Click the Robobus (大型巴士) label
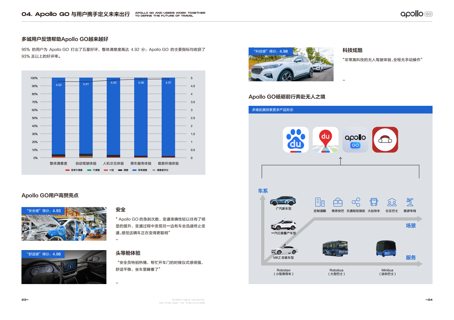 click(336, 272)
